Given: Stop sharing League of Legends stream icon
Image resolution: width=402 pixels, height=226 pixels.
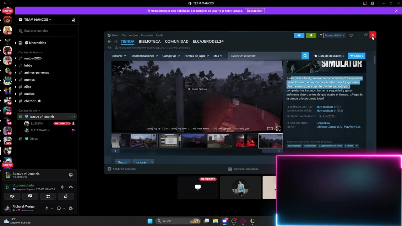Looking at the screenshot, I should (x=71, y=175).
